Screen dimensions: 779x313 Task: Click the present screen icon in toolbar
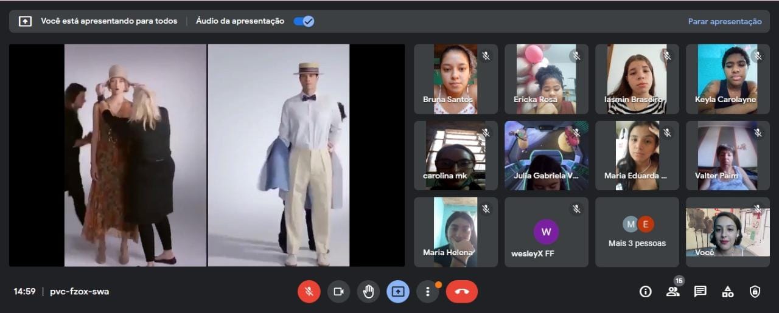point(397,292)
